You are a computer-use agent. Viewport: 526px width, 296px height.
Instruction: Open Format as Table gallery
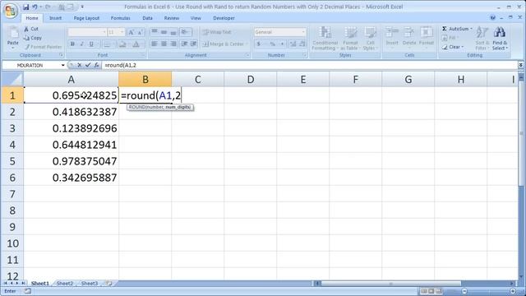click(x=350, y=39)
